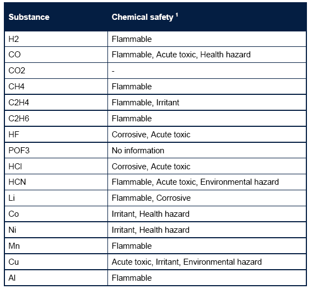
Task: Click footnote superscript 1 in header
Action: coord(177,15)
